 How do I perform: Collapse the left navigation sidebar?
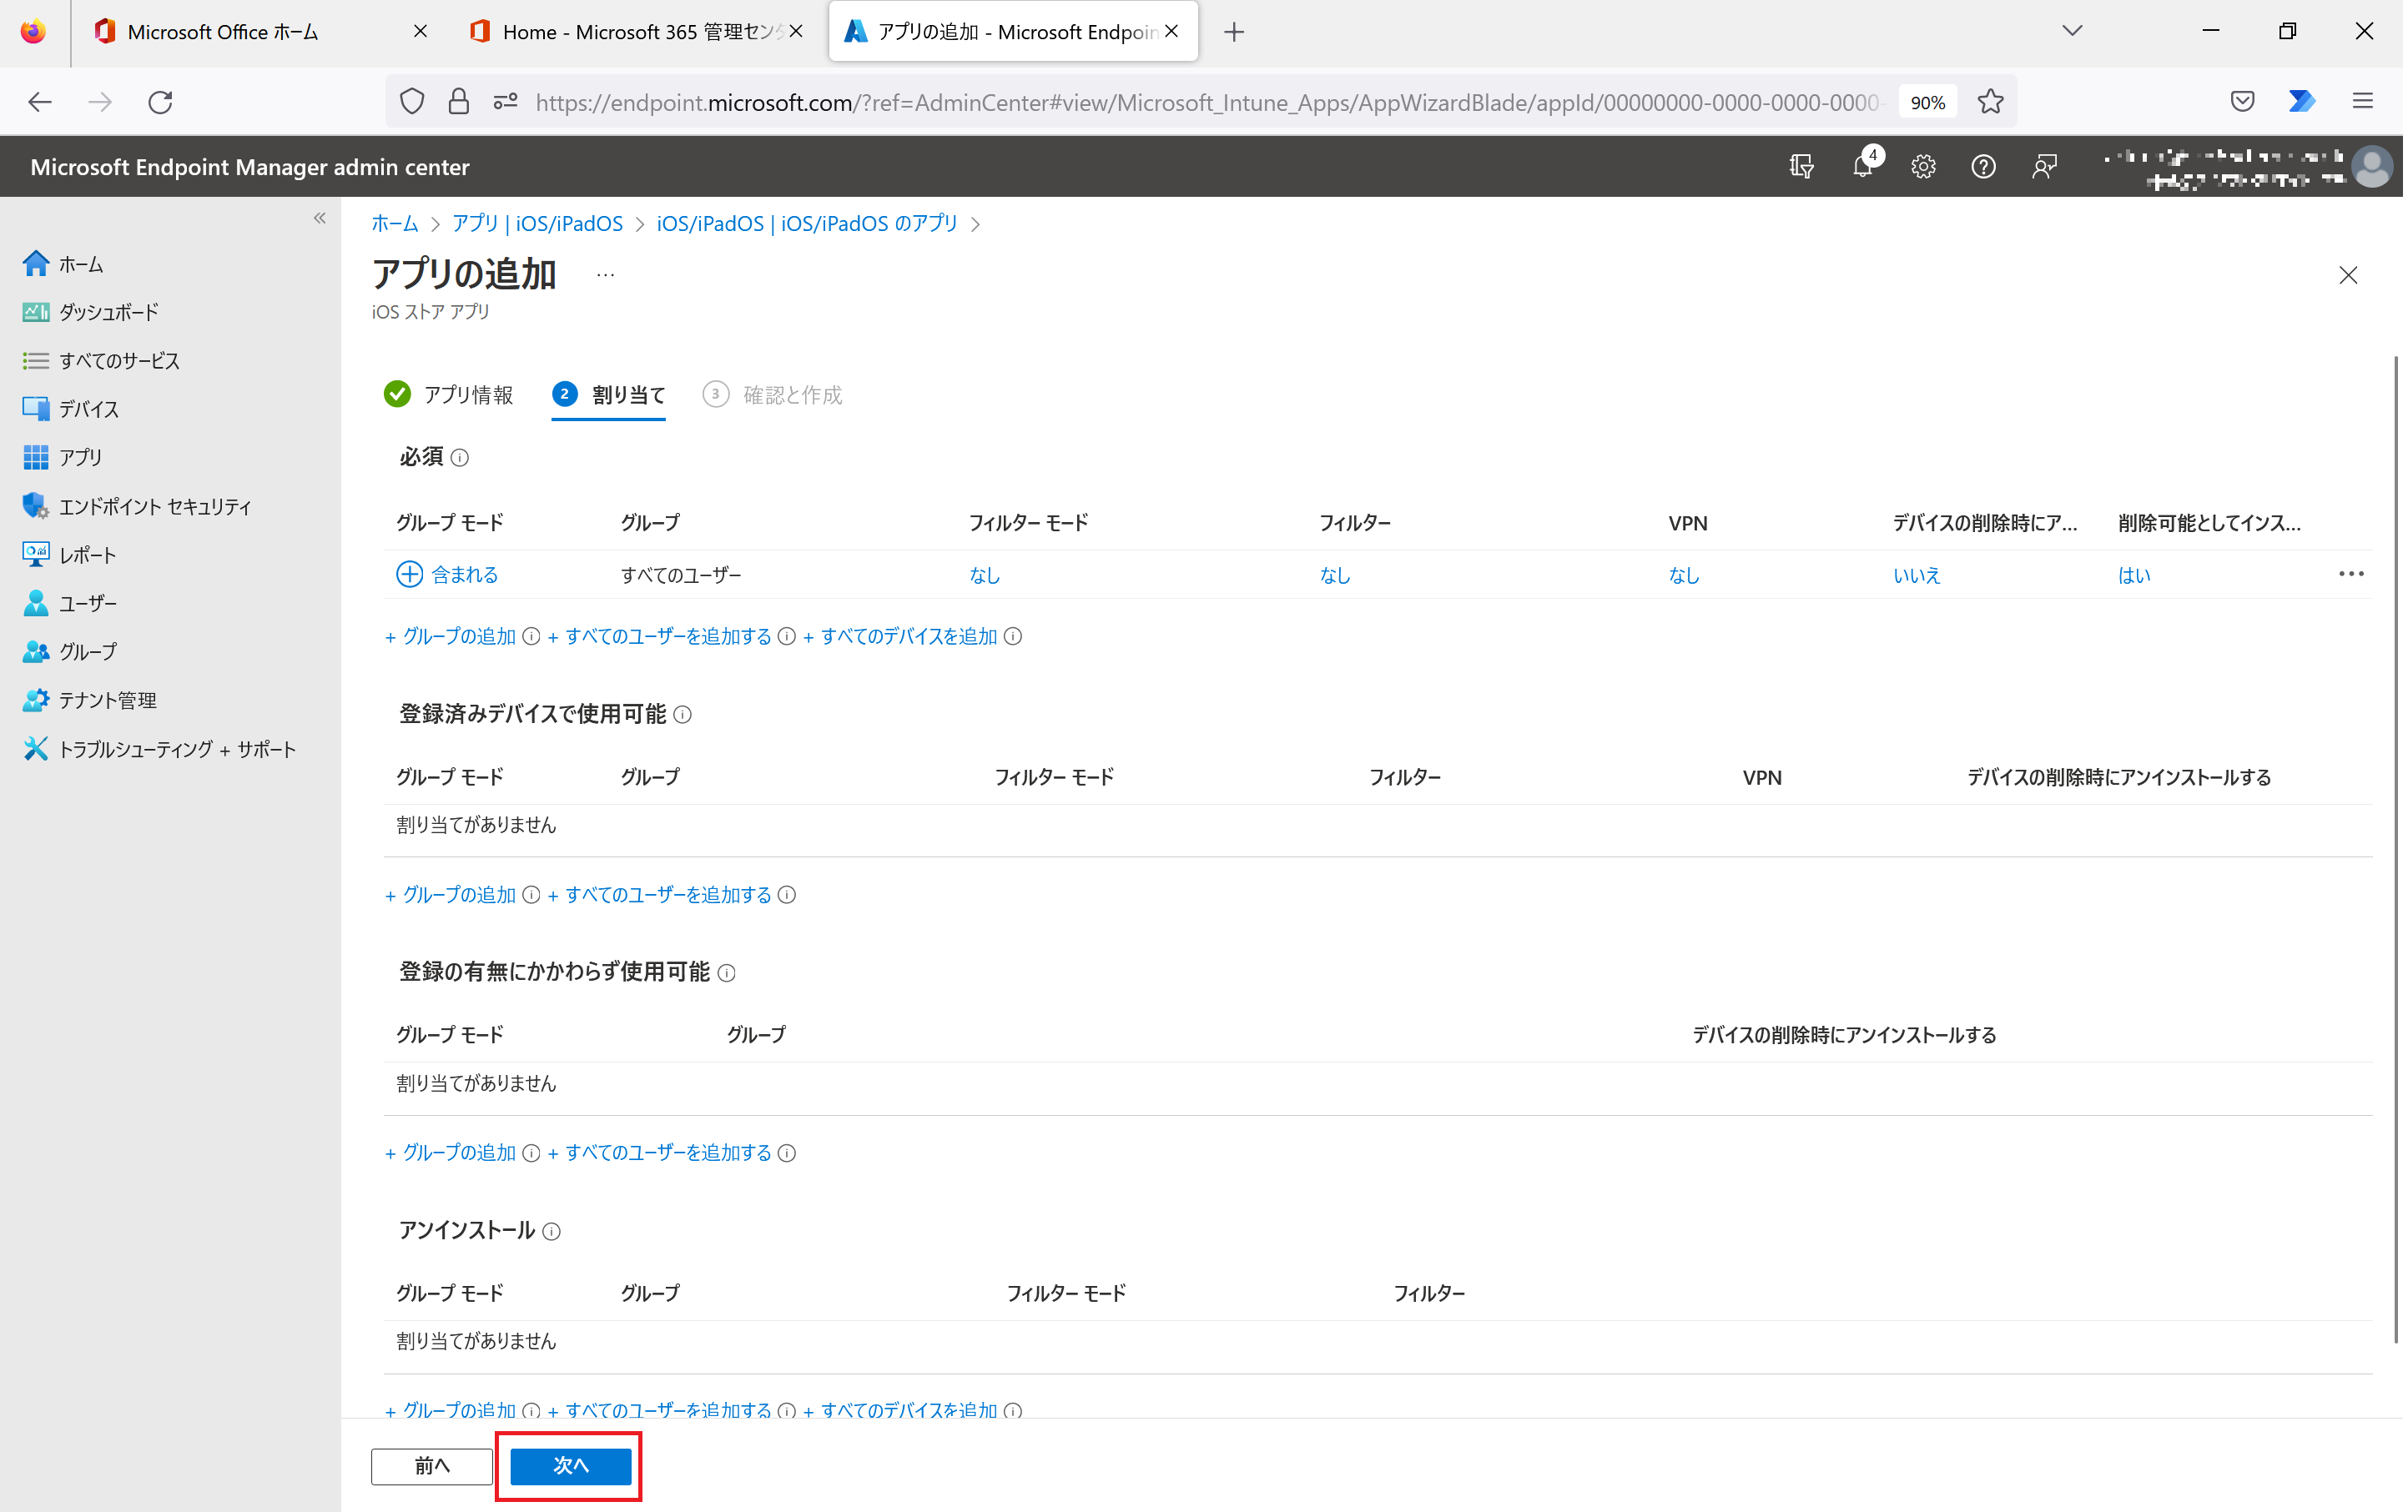320,218
